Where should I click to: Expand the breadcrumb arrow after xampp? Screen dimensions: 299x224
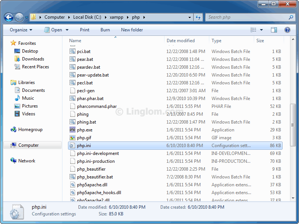pyautogui.click(x=127, y=17)
